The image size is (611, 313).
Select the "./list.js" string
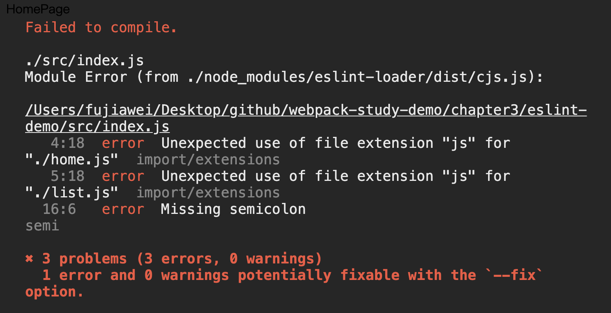point(72,193)
